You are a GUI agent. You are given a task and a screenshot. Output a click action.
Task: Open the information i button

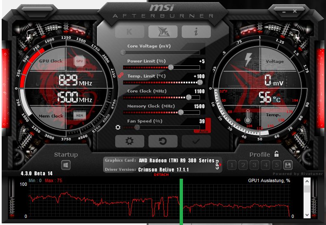(196, 32)
